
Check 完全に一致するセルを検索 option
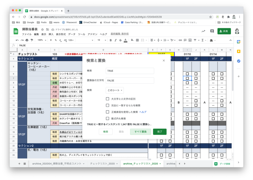pyautogui.click(x=107, y=105)
